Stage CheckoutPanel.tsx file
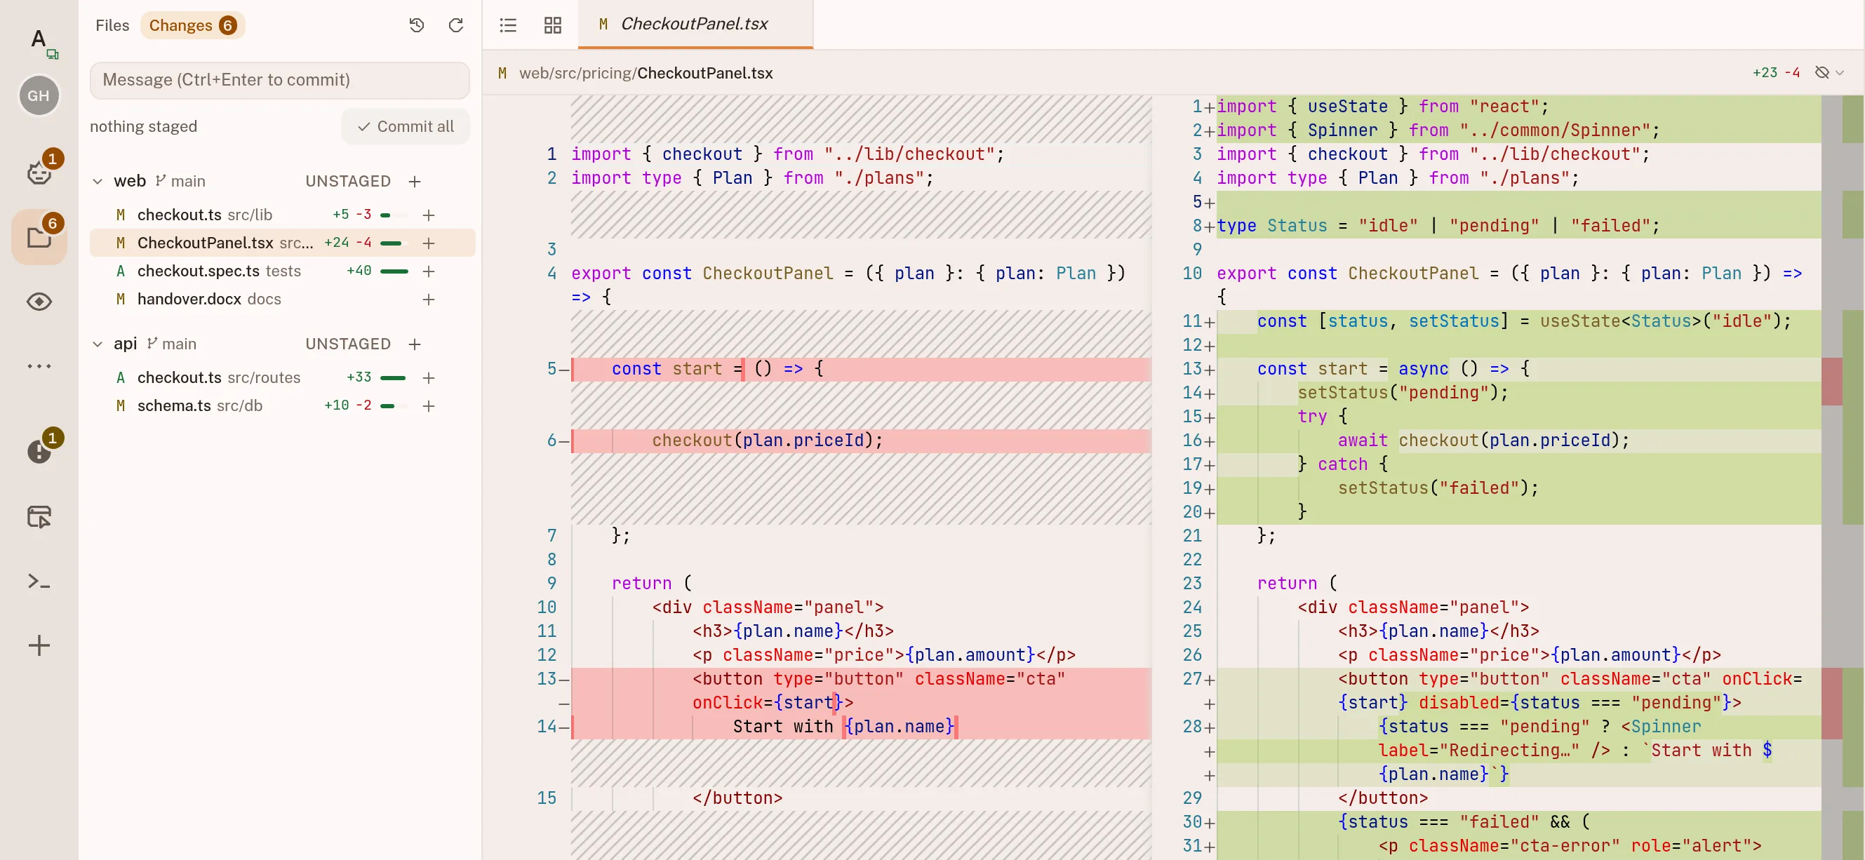Screen dimensions: 1865x860 pyautogui.click(x=429, y=243)
